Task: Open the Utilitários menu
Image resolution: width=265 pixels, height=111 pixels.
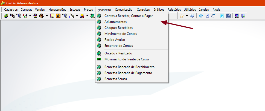Action: [x=190, y=10]
